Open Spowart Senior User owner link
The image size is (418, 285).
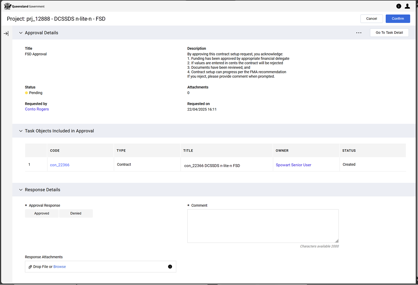point(293,165)
